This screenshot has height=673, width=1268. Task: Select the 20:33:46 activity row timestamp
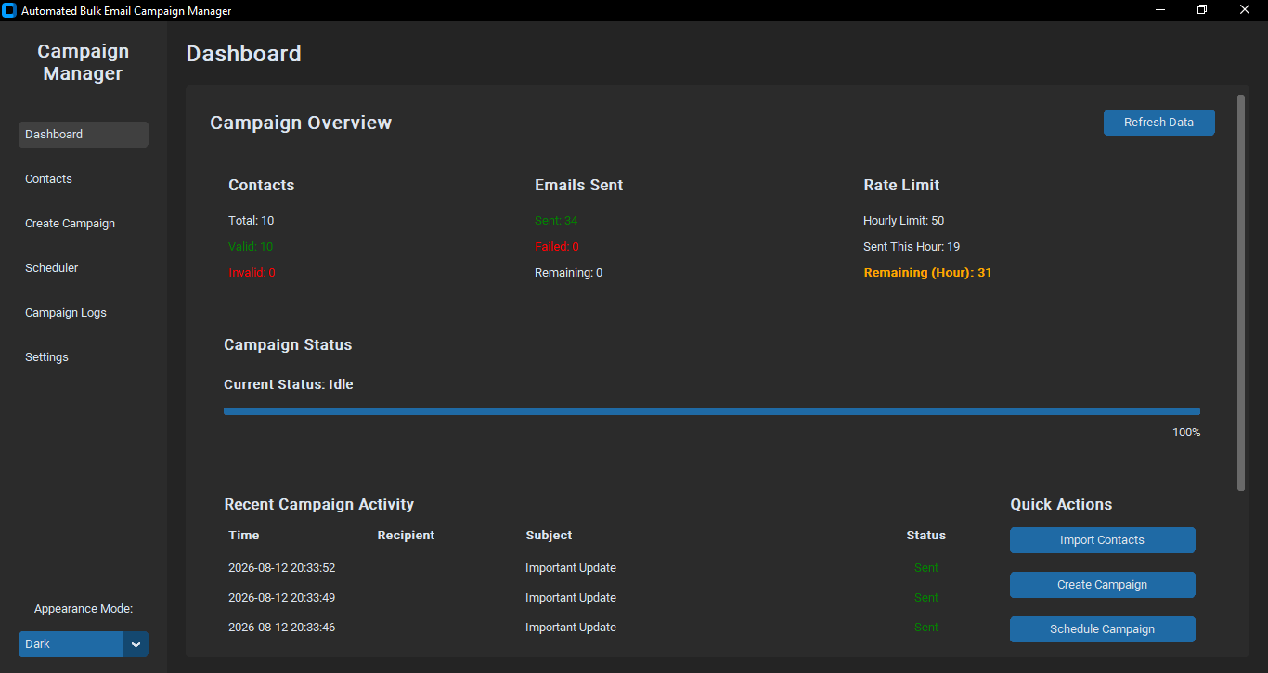(x=282, y=628)
